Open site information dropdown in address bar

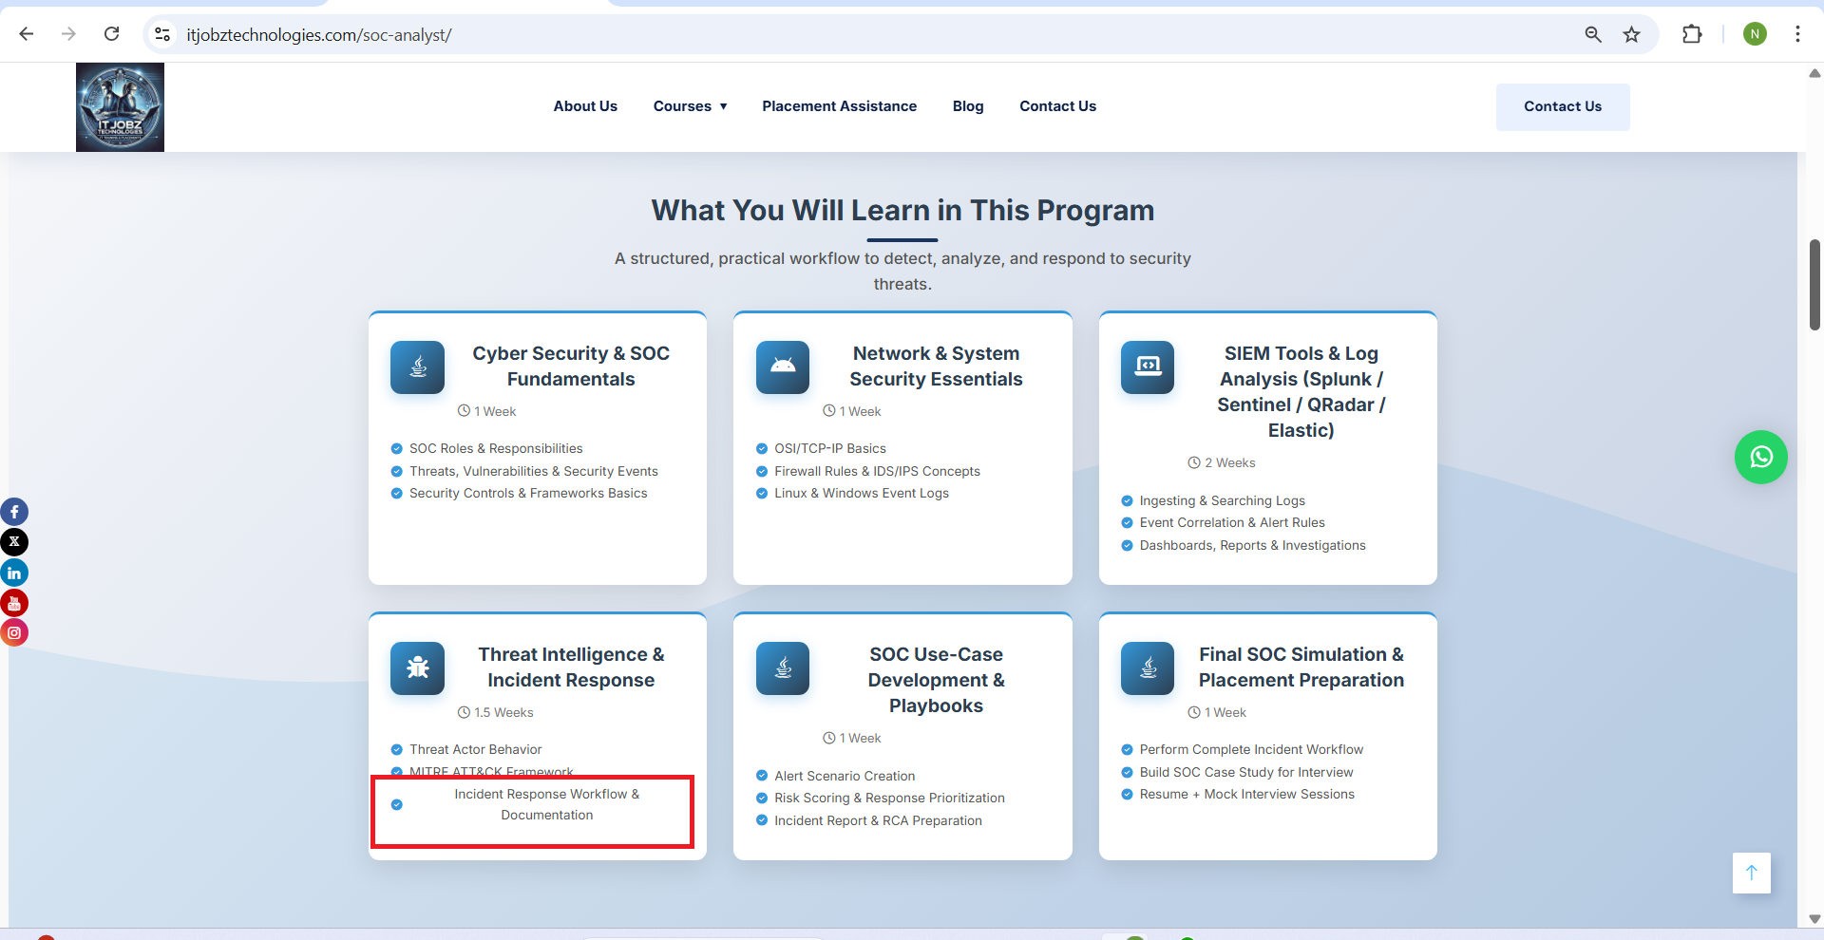[162, 35]
